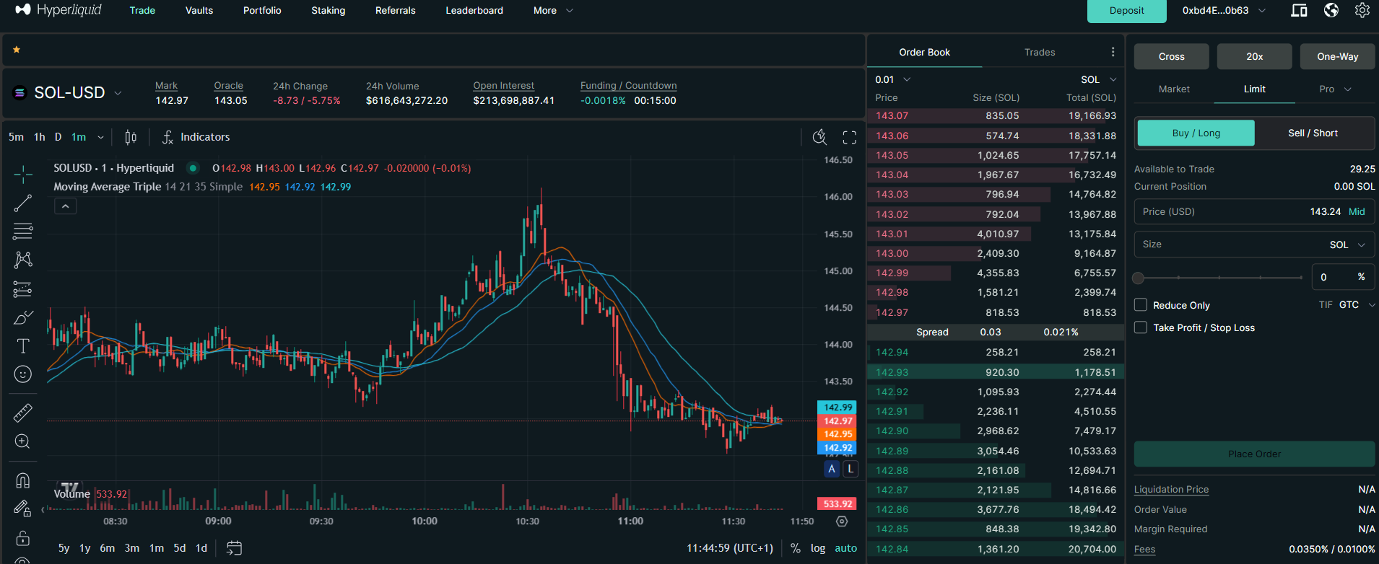Activate the zoom-in tool
This screenshot has height=564, width=1379.
[23, 441]
